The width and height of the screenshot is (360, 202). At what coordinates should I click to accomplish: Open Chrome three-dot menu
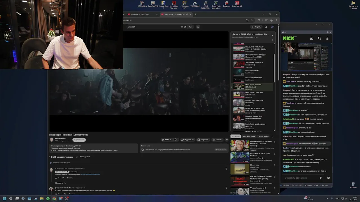pos(276,20)
